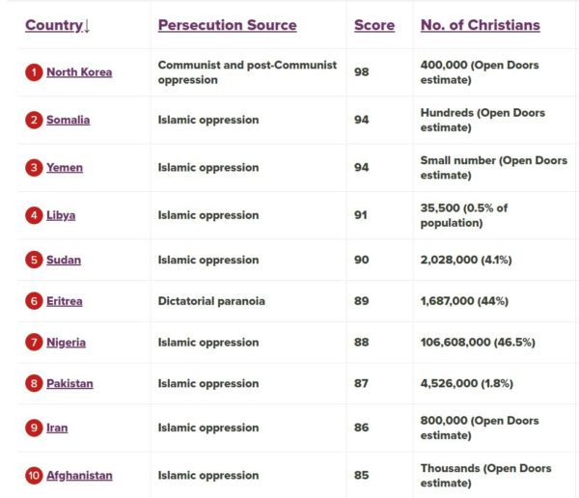The image size is (579, 498).
Task: Follow the Eritrea link
Action: [x=65, y=301]
